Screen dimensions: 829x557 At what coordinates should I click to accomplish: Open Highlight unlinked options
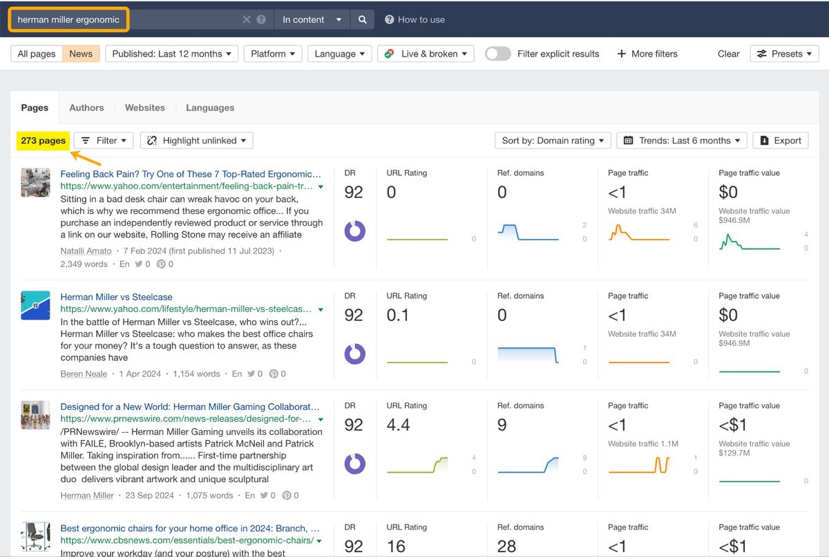196,141
